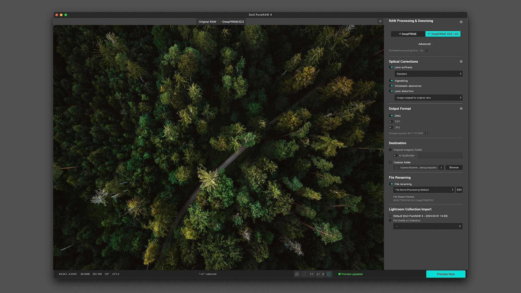
Task: Click the help icon next to estimated processing time
Action: (x=427, y=50)
